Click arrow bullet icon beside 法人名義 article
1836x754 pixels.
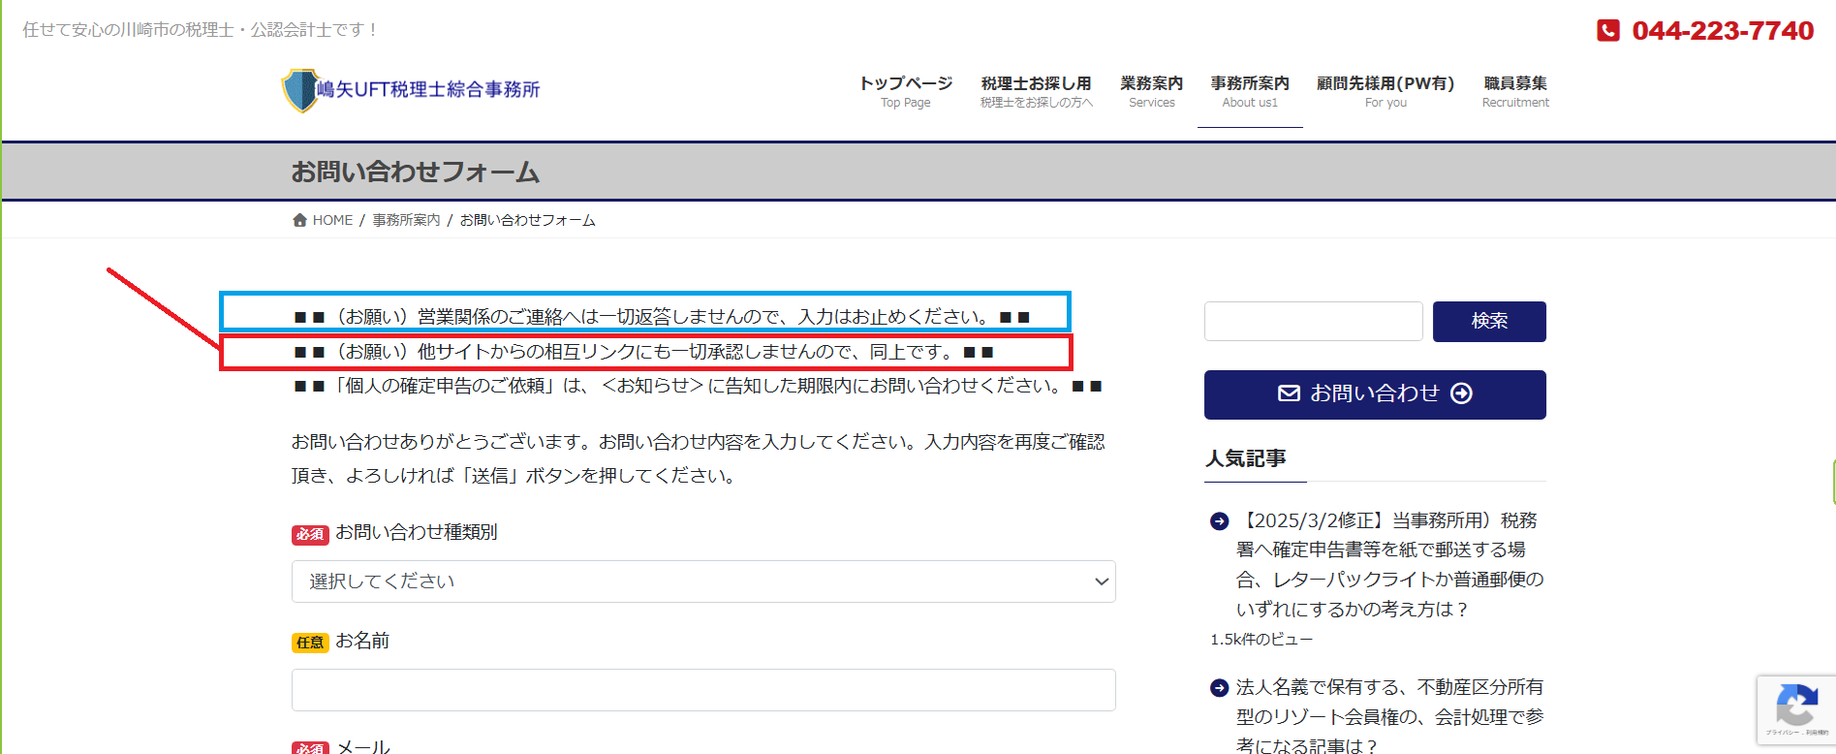[x=1219, y=688]
